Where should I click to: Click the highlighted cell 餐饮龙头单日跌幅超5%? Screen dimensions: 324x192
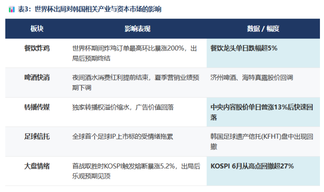263,53
